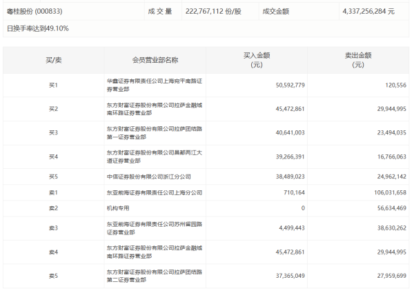This screenshot has height=293, width=414.
Task: Click 东亚前海证券 苏州留园路 branch name
Action: tap(155, 228)
